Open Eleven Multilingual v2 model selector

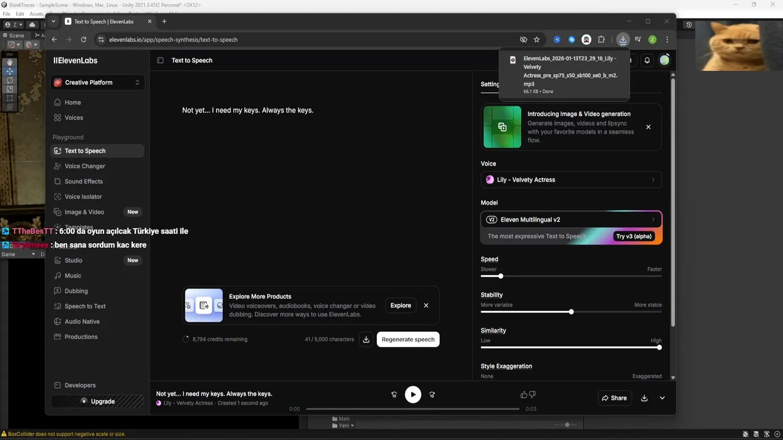pos(571,219)
